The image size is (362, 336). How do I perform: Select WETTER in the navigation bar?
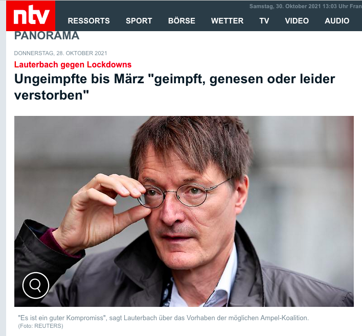pyautogui.click(x=227, y=21)
